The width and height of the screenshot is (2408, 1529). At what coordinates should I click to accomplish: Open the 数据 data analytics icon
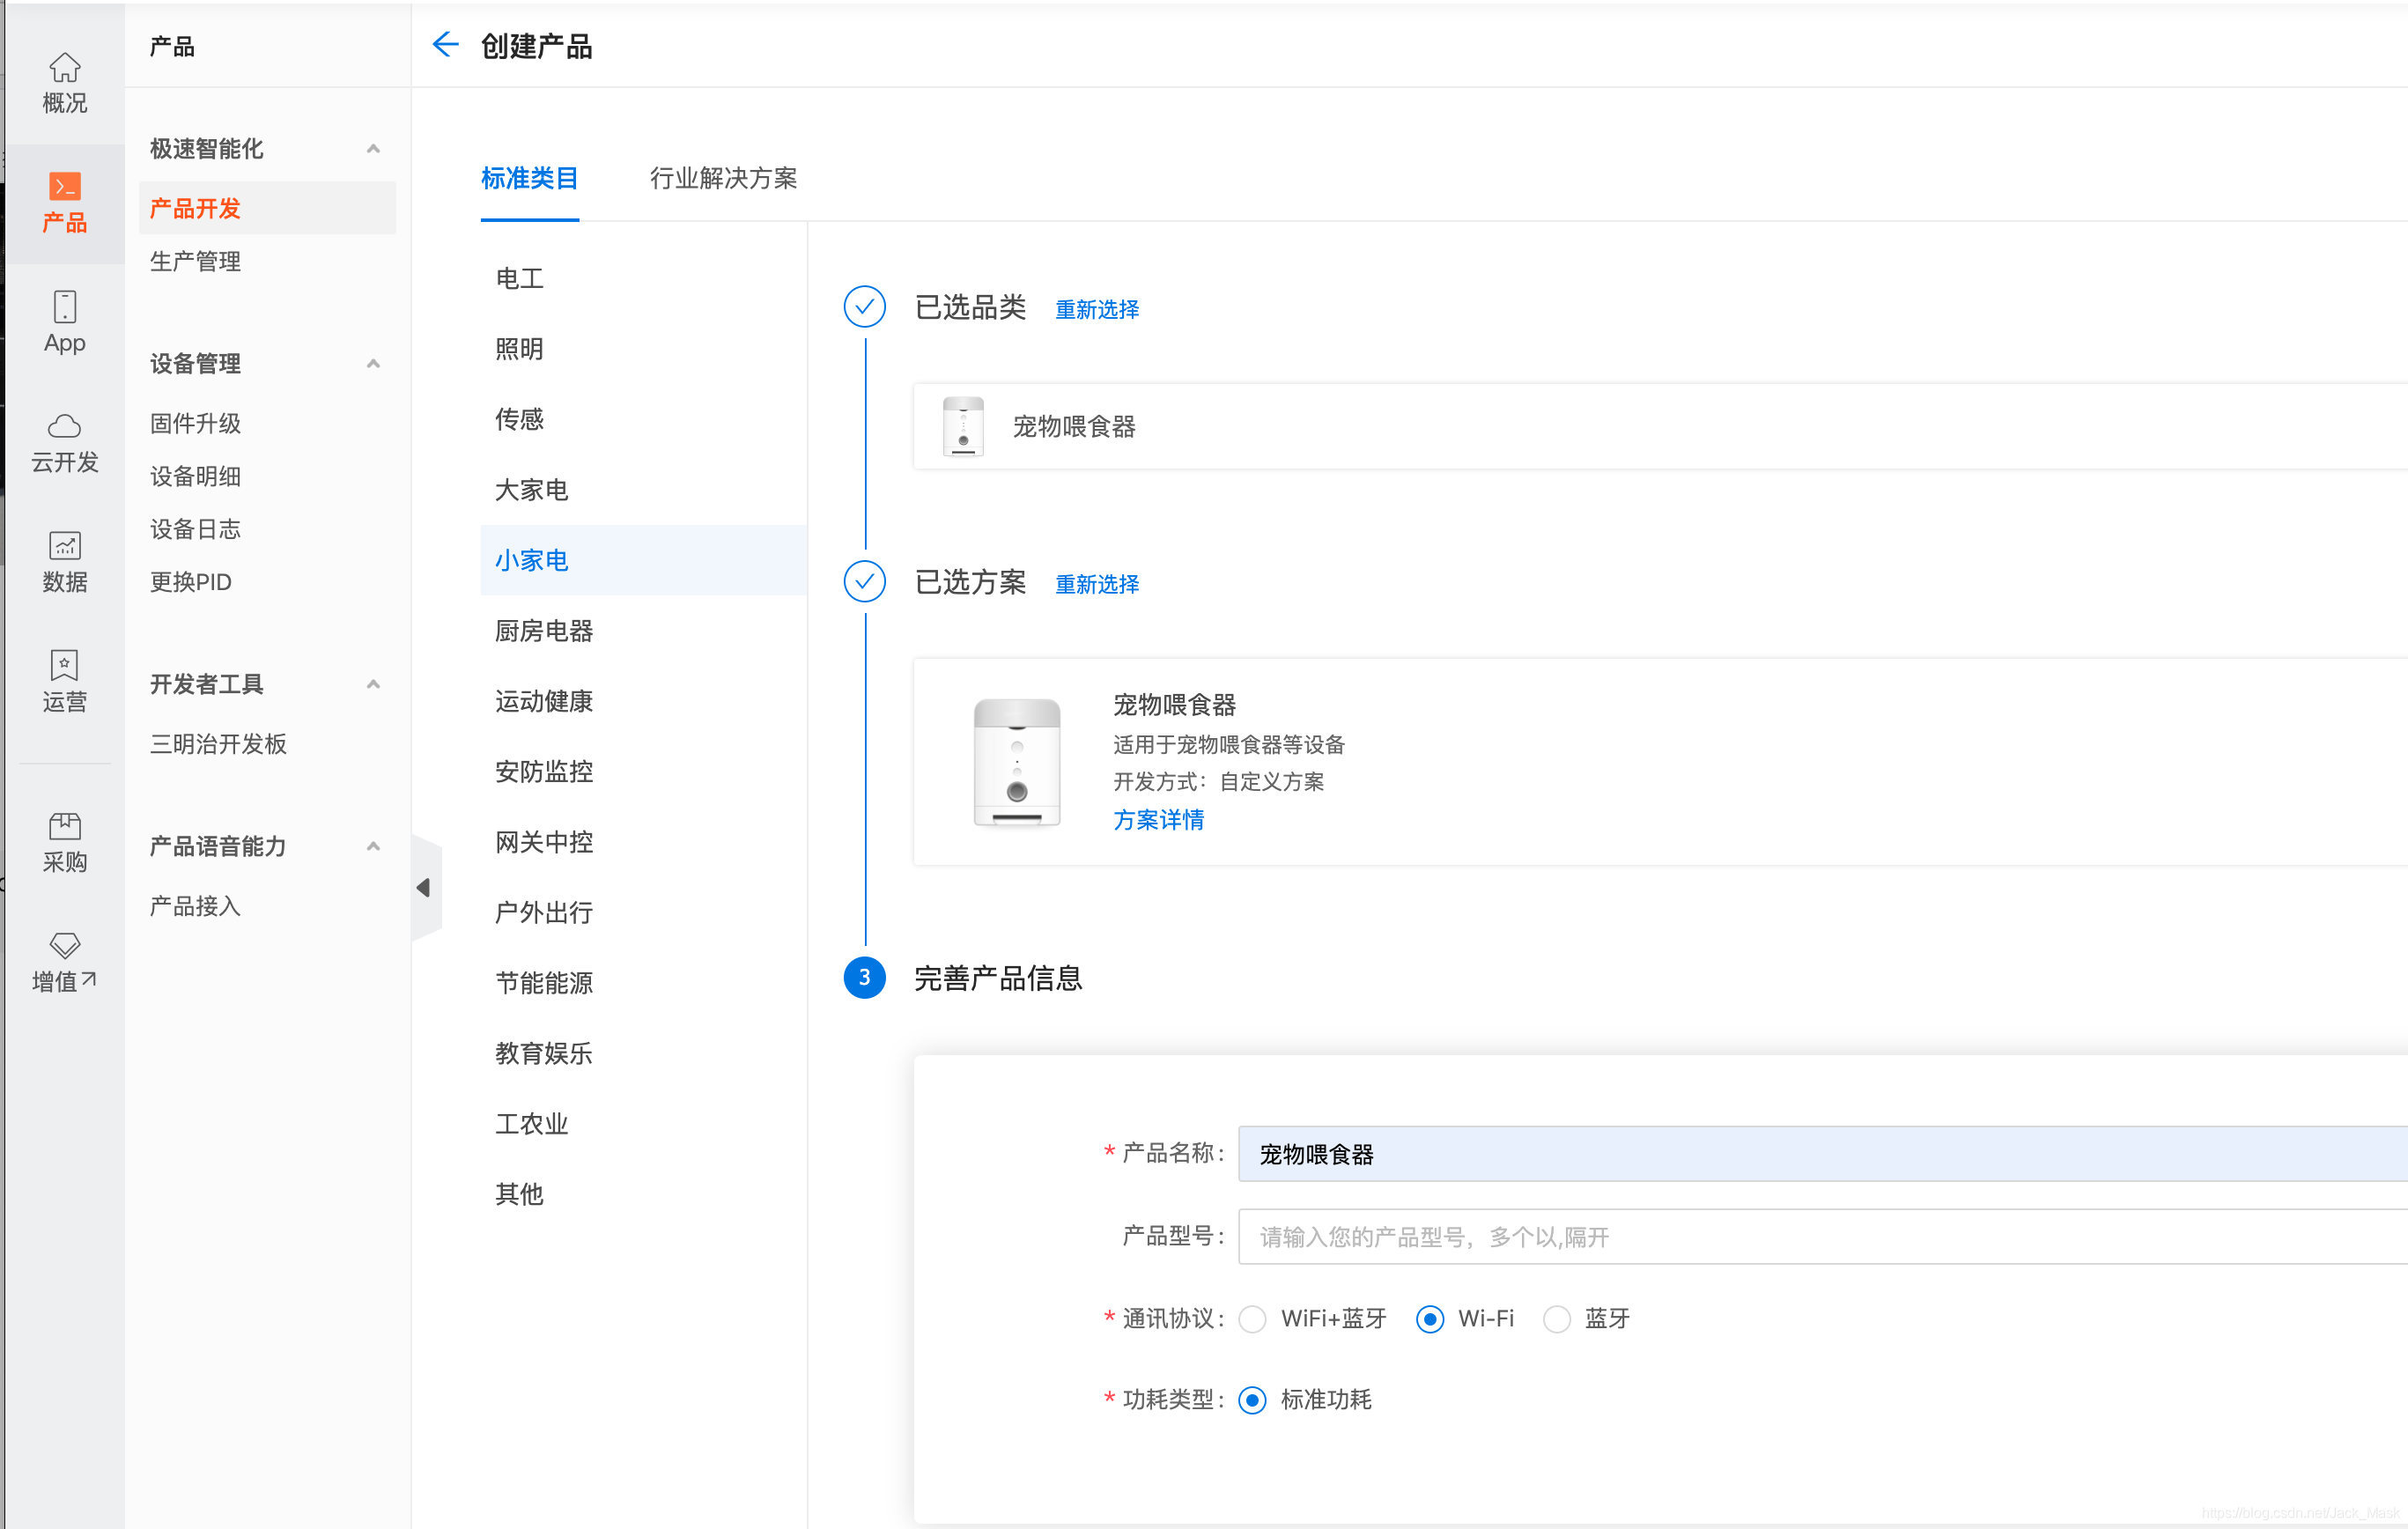[x=64, y=563]
